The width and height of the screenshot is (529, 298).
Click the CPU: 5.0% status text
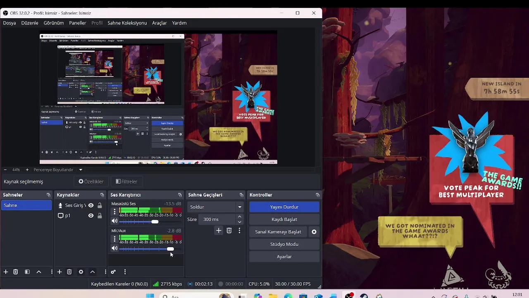pyautogui.click(x=259, y=284)
